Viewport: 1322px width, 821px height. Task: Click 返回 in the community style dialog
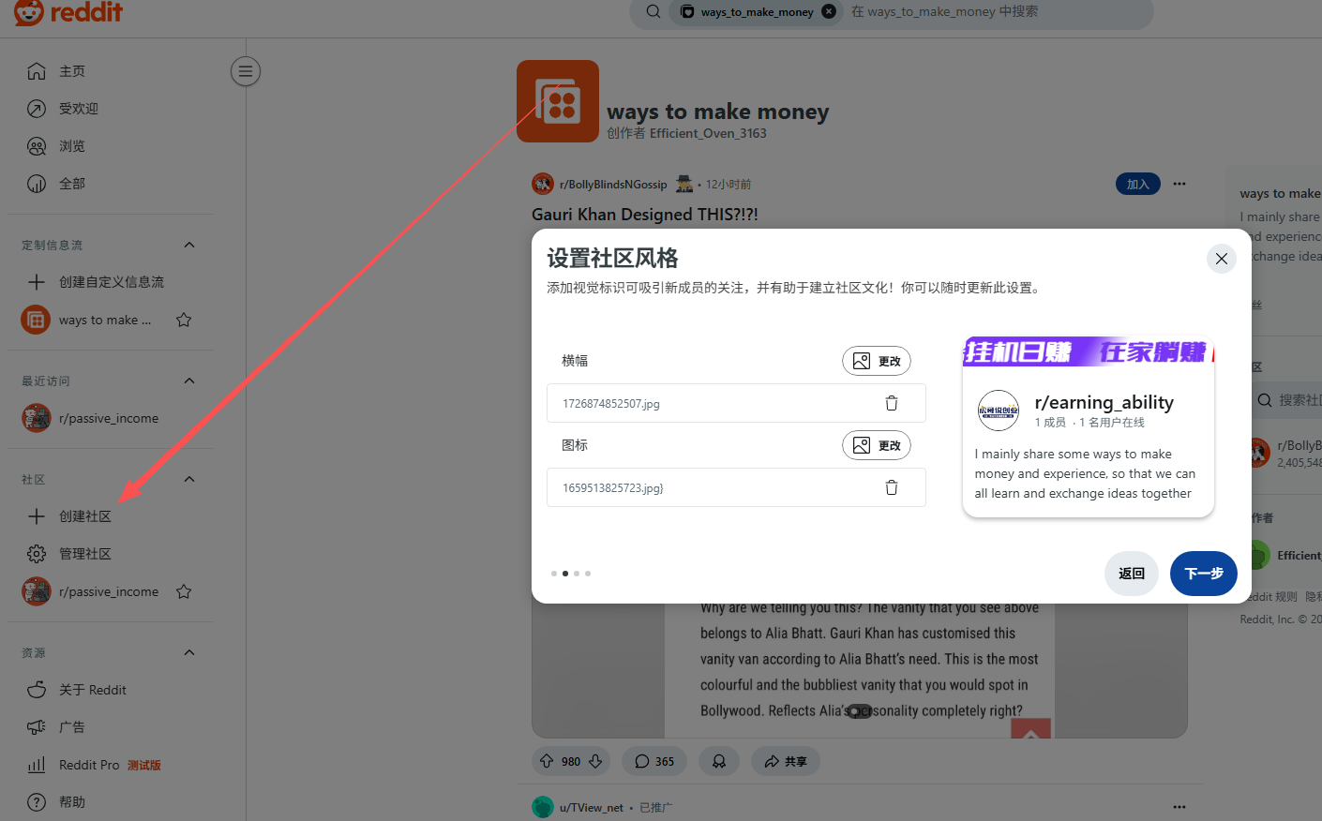[x=1131, y=573]
